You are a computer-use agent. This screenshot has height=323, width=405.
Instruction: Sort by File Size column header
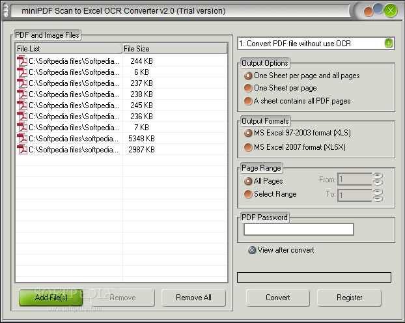[175, 49]
